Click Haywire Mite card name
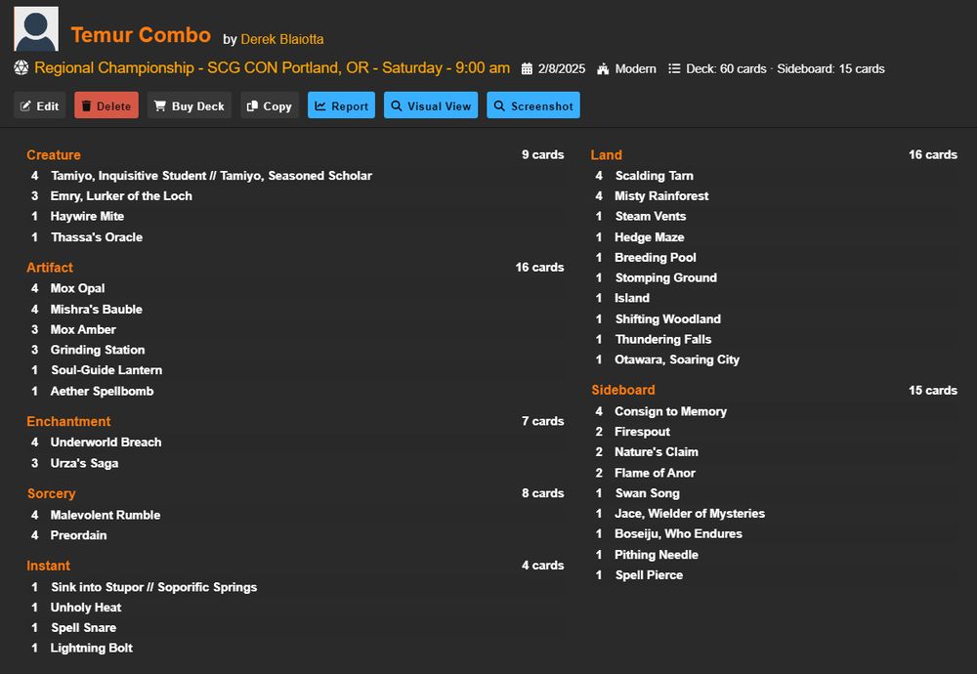 pyautogui.click(x=87, y=216)
